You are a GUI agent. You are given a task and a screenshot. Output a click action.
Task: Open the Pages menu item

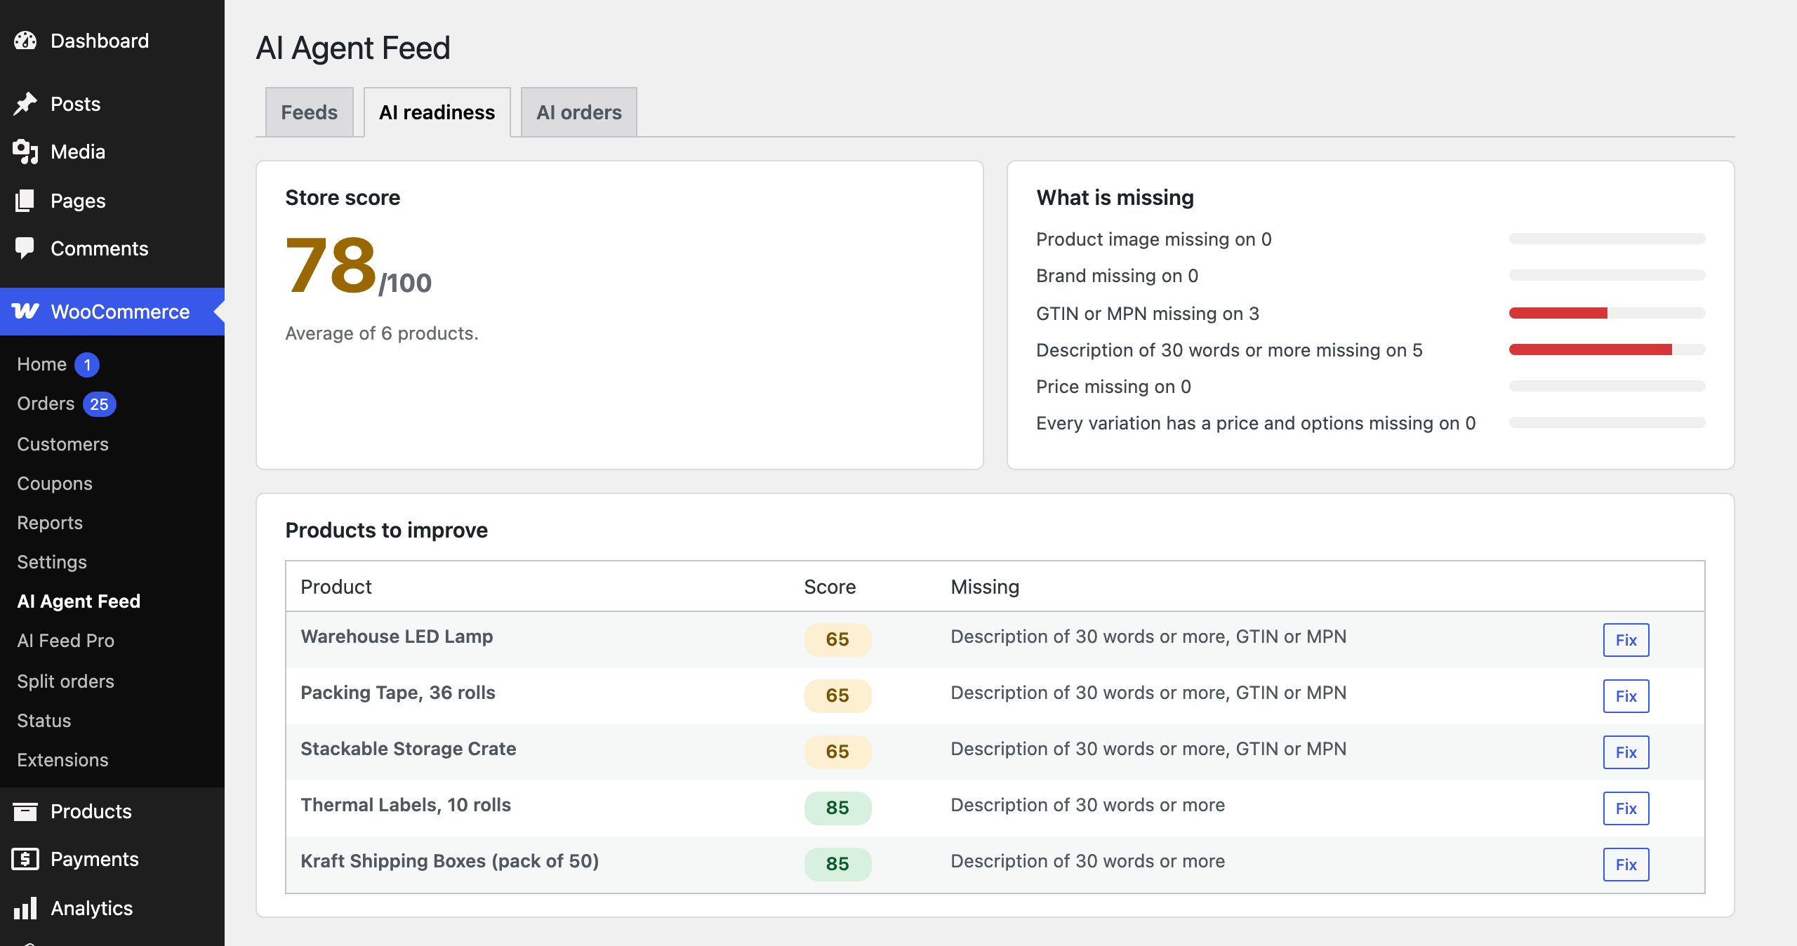pyautogui.click(x=112, y=201)
